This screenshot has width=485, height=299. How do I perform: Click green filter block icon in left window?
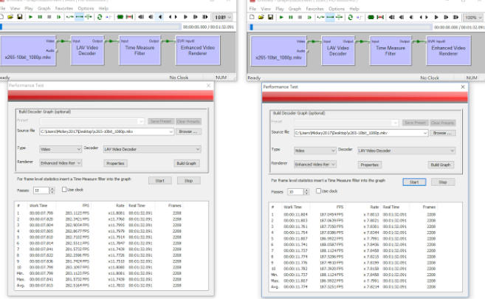click(x=120, y=17)
